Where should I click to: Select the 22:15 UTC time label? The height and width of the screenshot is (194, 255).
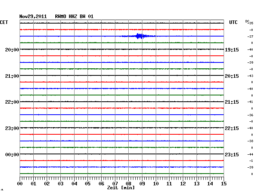tap(232, 128)
